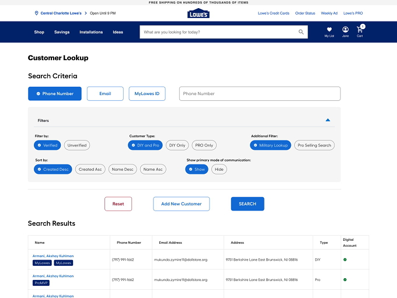Open Weekly Ad link
Screen dimensions: 397x298
329,13
